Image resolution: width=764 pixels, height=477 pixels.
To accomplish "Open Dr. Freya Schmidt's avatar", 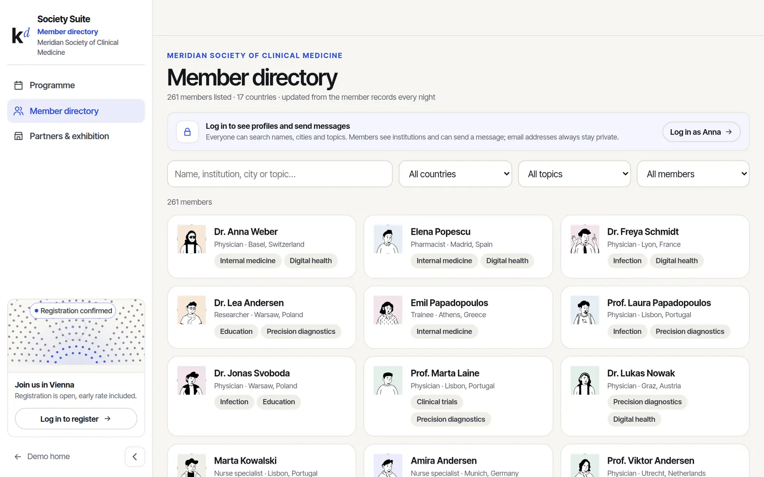I will [x=585, y=239].
